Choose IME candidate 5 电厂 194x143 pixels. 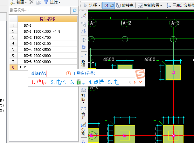(x=115, y=82)
